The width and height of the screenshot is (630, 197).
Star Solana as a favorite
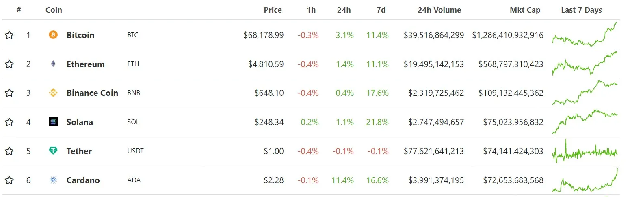(9, 122)
